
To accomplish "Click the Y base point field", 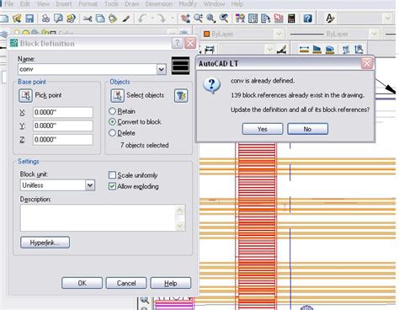I will [63, 126].
